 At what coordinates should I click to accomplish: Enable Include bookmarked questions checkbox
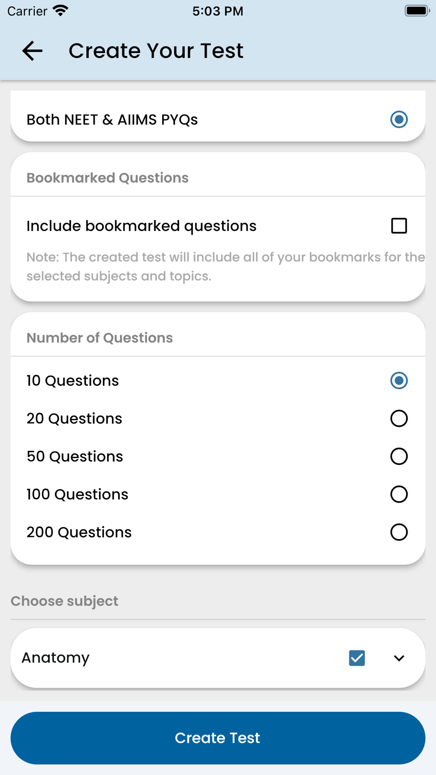[399, 226]
